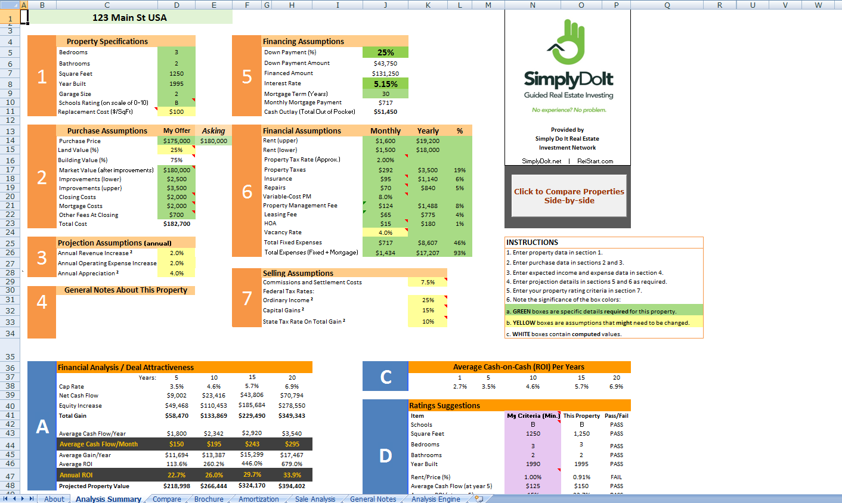Select the Analysis Summary sheet tab
Screen dimensions: 842x503
108,499
